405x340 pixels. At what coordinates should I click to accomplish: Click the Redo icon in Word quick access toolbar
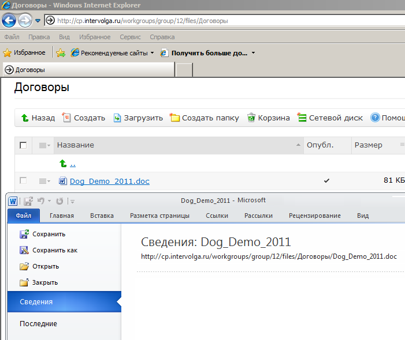coord(60,201)
